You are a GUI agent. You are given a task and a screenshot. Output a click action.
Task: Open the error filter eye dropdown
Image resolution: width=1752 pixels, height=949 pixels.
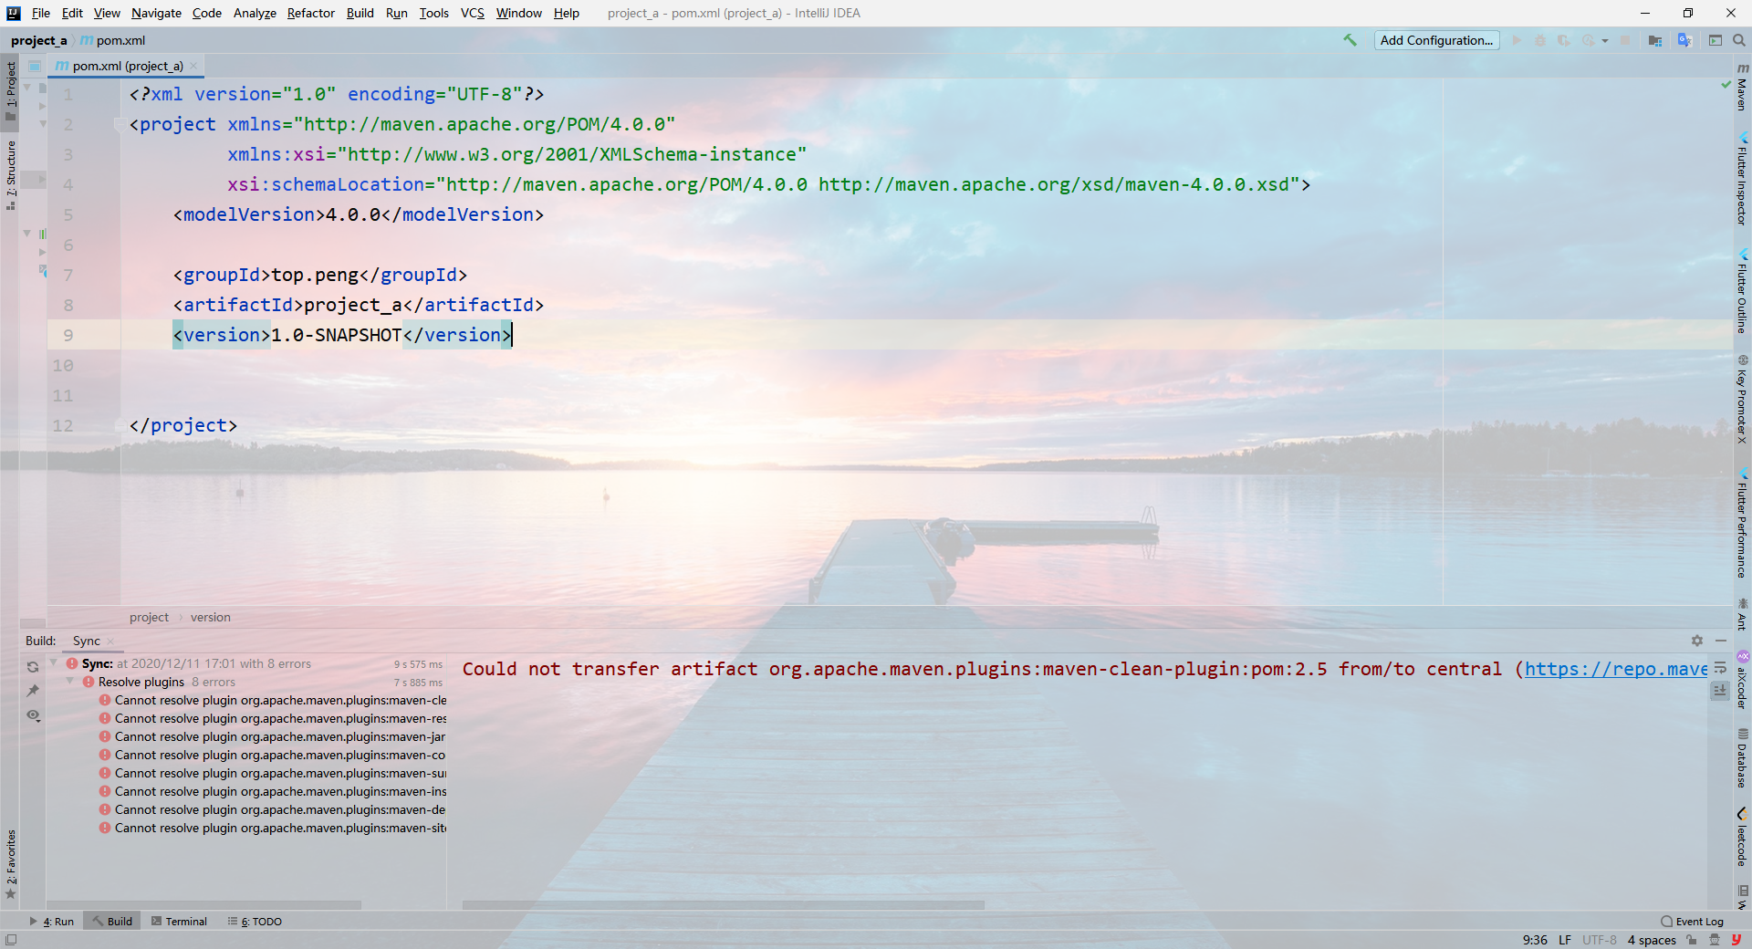tap(33, 716)
